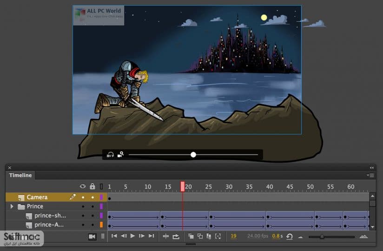Enable loop playback
The height and width of the screenshot is (251, 383).
pyautogui.click(x=176, y=236)
